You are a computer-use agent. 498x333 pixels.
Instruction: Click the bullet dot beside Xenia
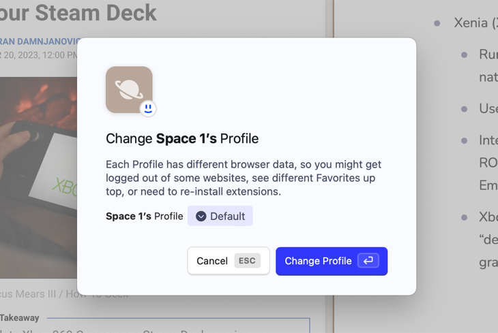point(437,23)
